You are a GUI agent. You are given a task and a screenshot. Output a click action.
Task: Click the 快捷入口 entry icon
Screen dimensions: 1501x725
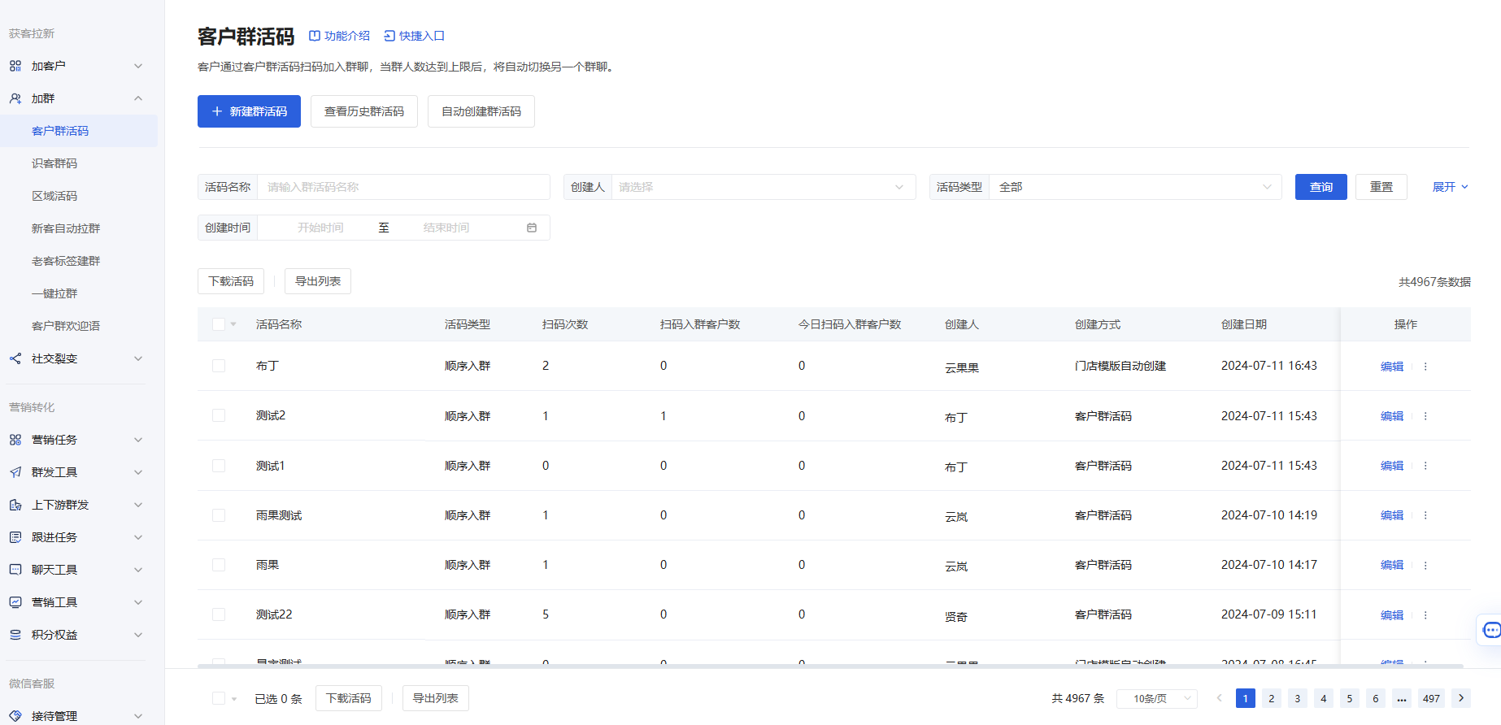389,36
